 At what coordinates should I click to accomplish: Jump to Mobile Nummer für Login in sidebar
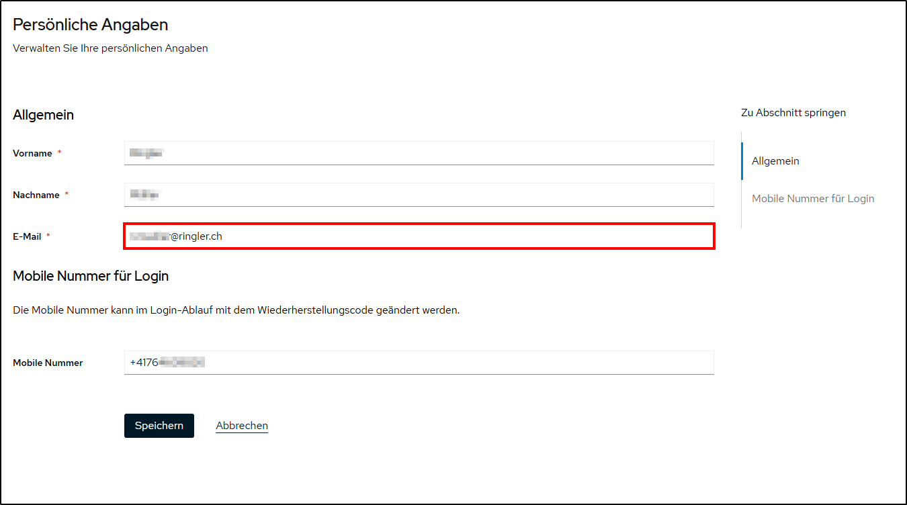click(x=813, y=199)
